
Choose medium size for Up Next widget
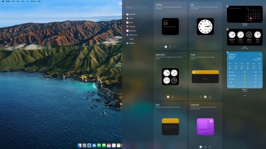point(170,47)
